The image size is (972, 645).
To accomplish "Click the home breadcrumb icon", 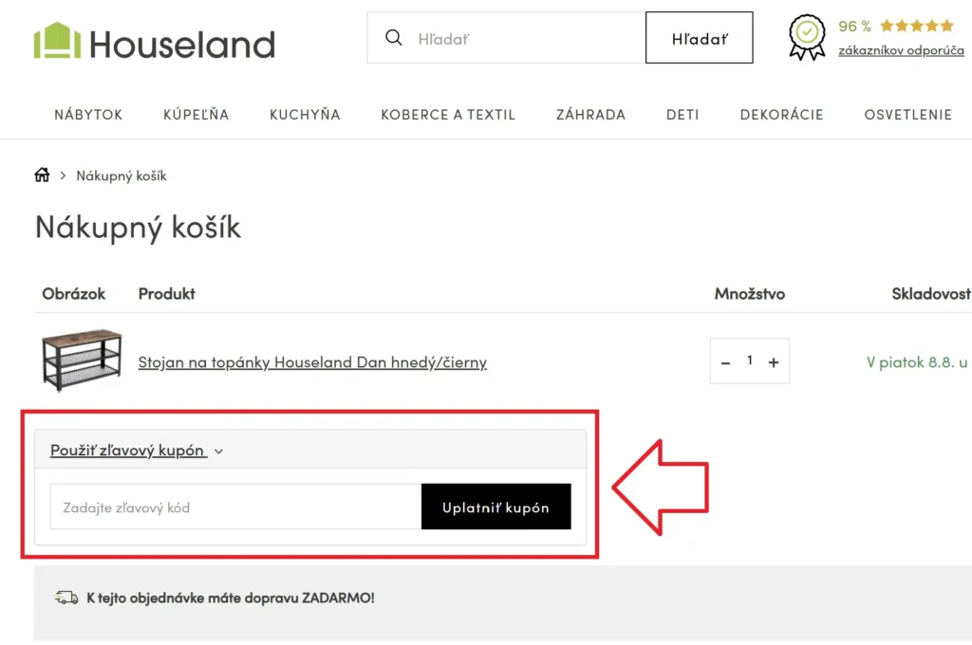I will click(42, 175).
